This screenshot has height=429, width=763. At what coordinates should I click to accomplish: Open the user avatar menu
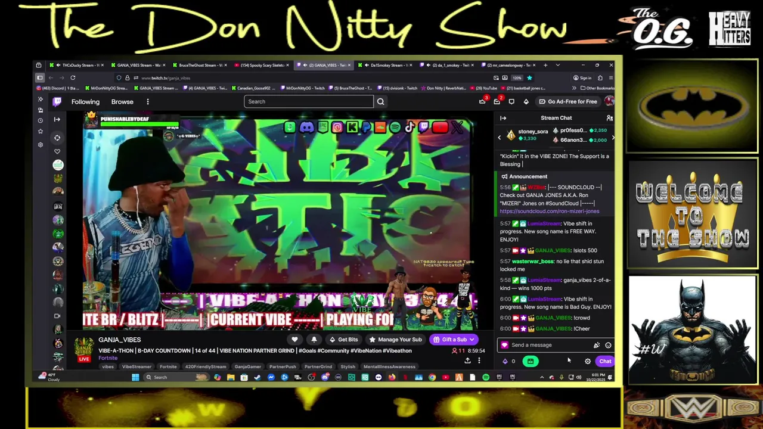click(609, 101)
